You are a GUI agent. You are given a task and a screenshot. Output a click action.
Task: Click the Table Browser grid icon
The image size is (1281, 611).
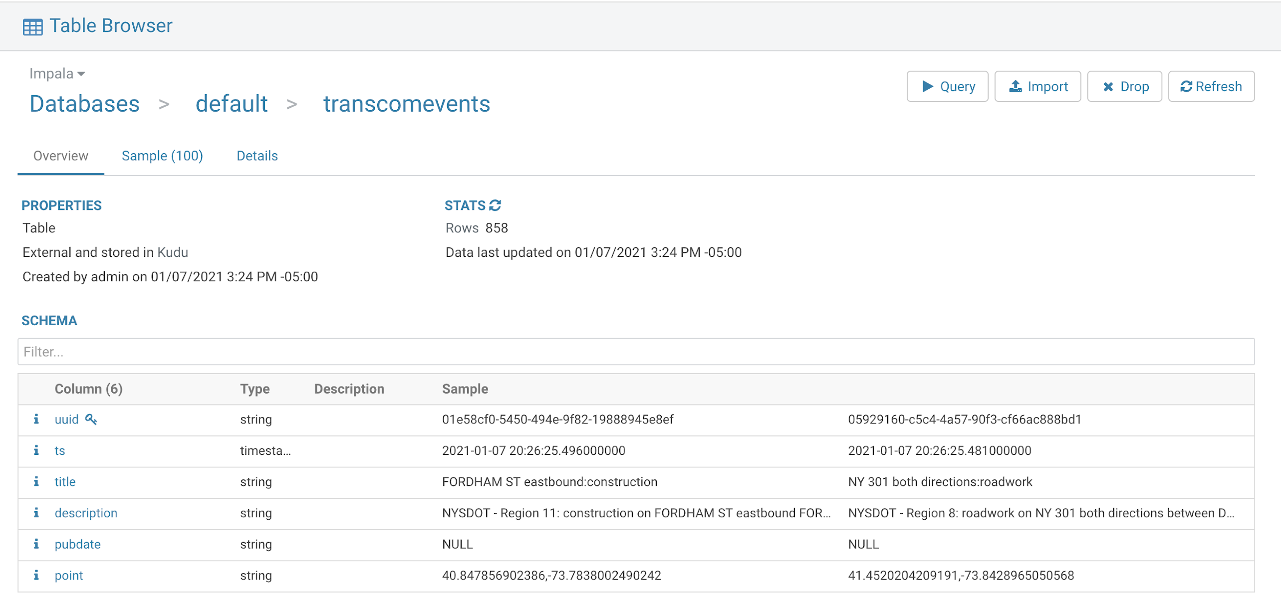tap(32, 26)
